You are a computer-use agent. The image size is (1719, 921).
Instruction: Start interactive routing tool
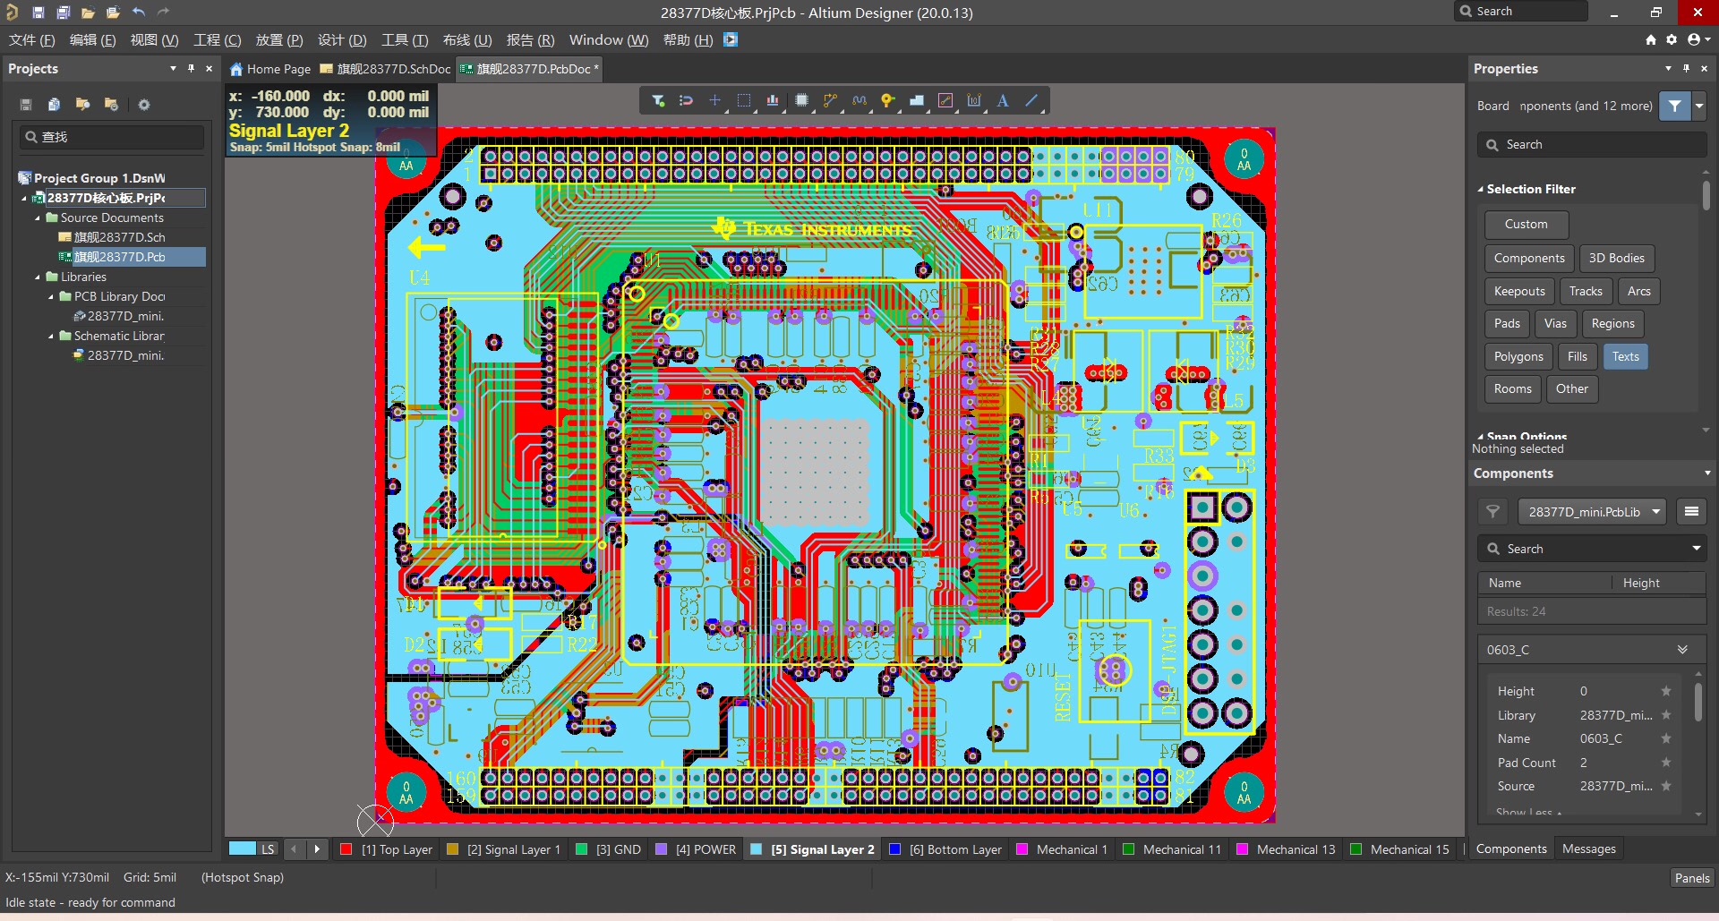(x=830, y=101)
